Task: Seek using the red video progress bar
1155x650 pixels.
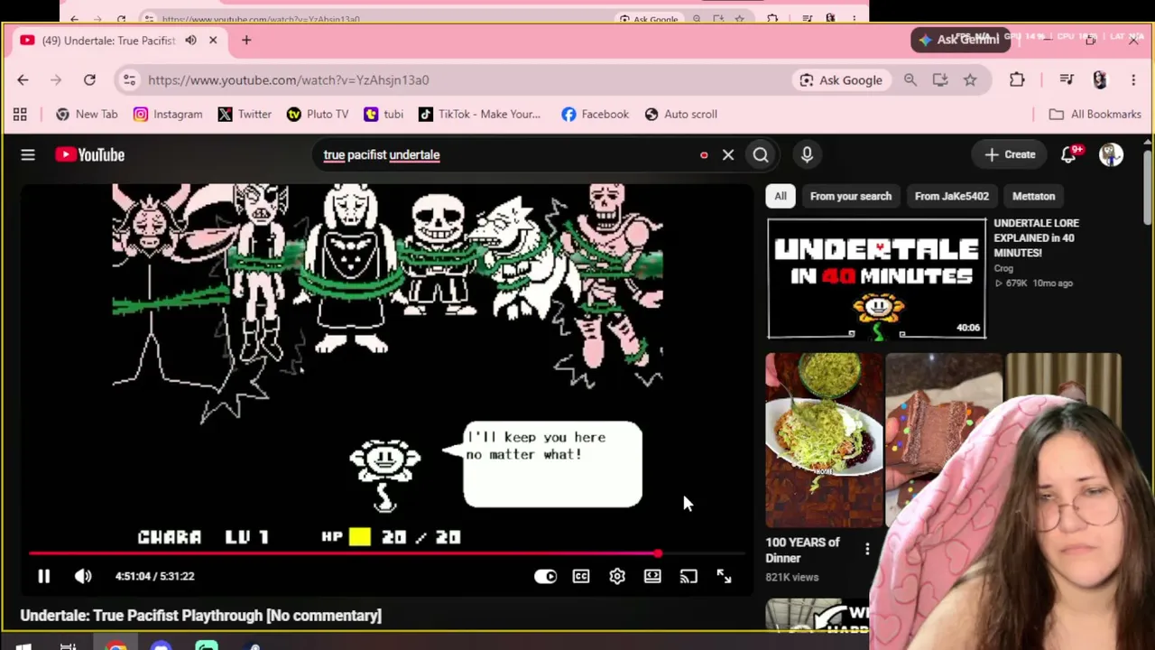Action: click(x=387, y=553)
